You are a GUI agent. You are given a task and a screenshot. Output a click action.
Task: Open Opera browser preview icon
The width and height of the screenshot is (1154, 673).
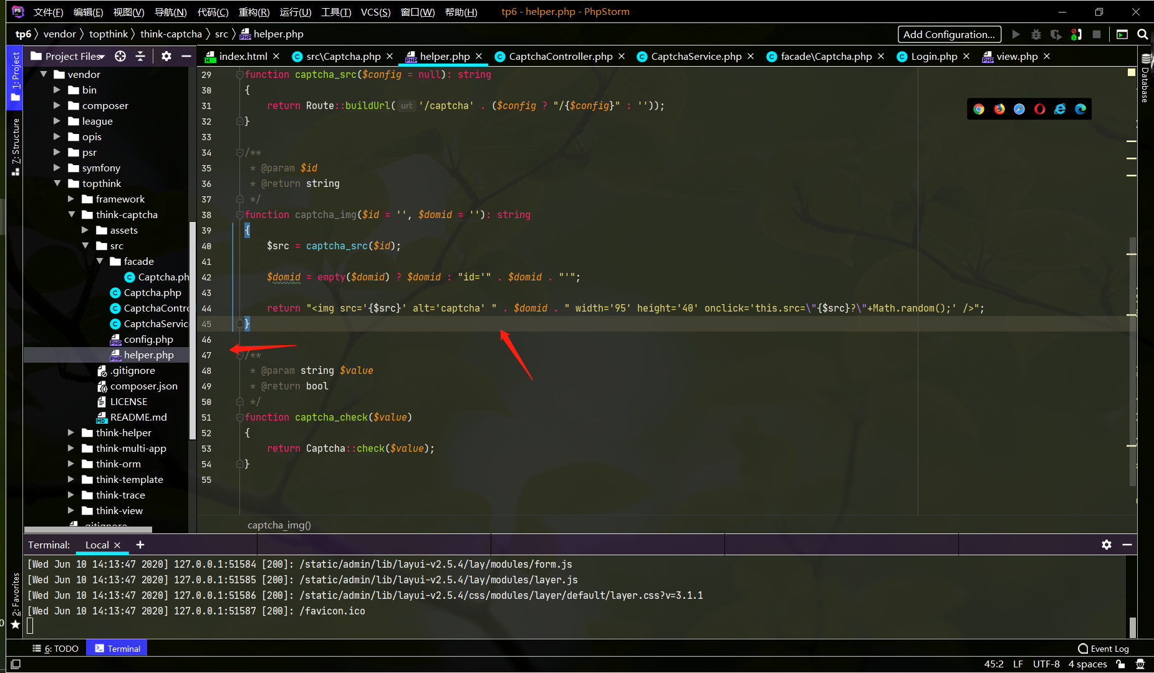coord(1040,109)
